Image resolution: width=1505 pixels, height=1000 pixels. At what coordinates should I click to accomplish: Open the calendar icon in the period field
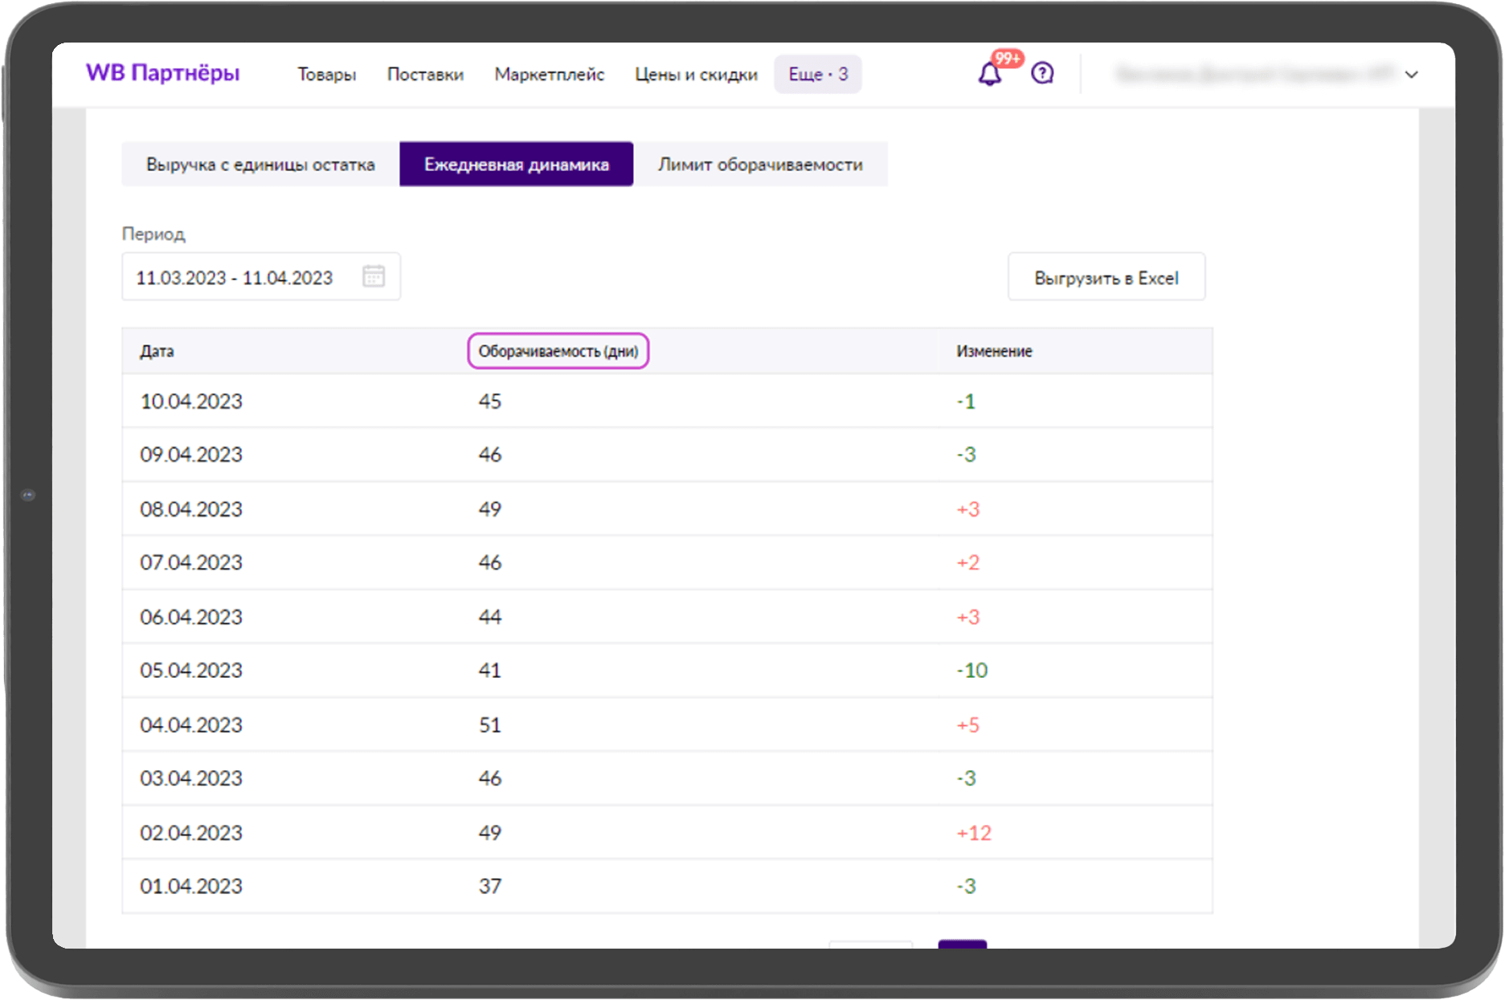tap(374, 277)
